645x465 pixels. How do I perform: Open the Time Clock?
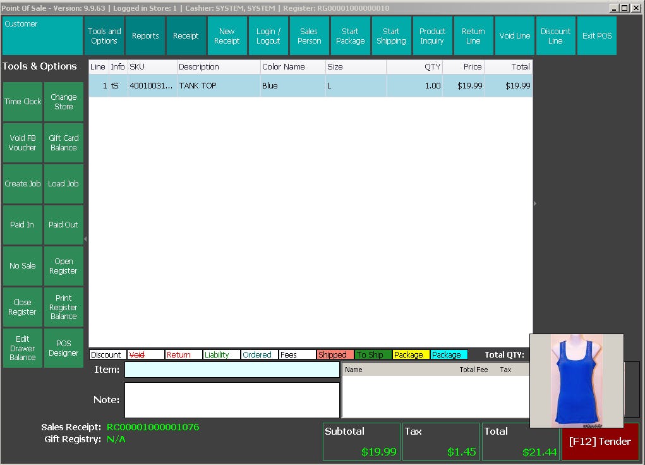[23, 102]
